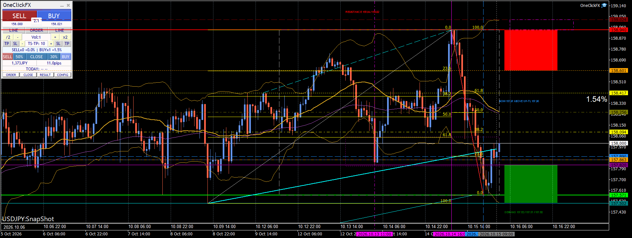Click the Vol:1 volume field
This screenshot has width=632, height=238.
point(36,37)
